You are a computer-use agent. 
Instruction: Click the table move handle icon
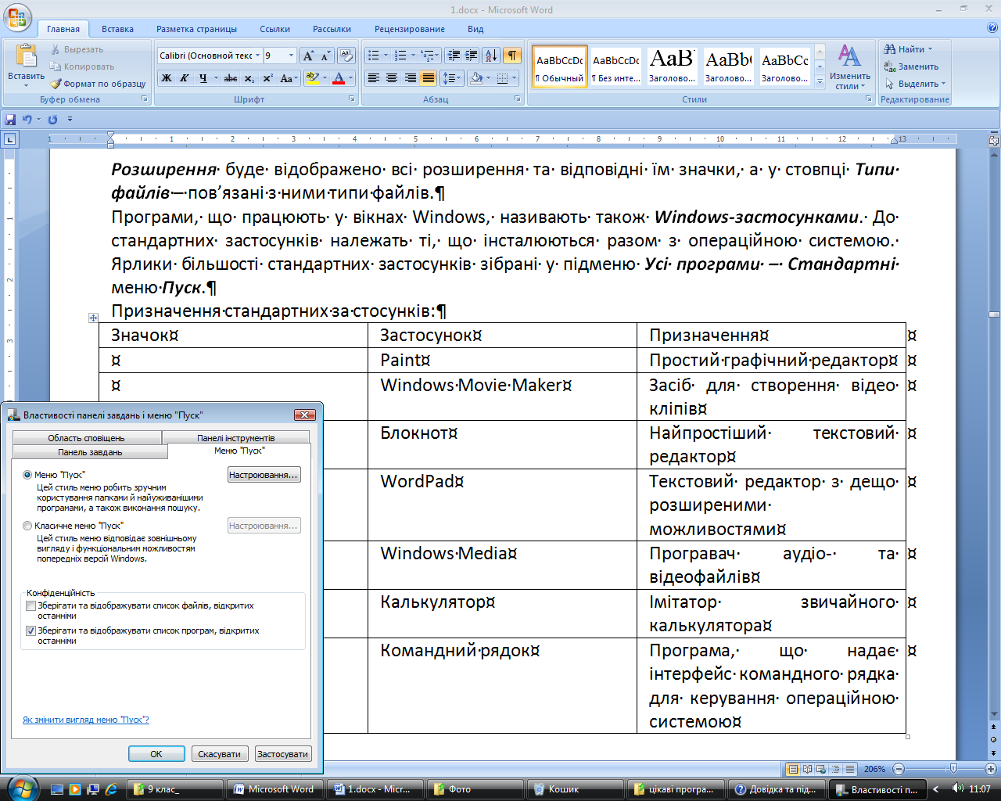(x=93, y=318)
